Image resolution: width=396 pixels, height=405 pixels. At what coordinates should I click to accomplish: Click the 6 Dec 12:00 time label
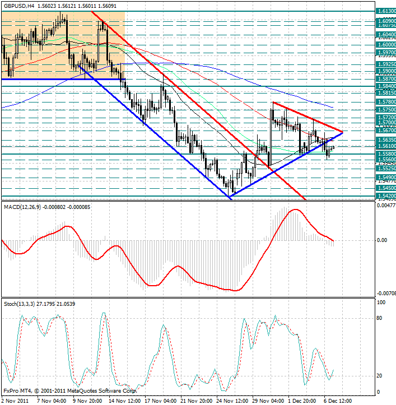[x=338, y=401]
